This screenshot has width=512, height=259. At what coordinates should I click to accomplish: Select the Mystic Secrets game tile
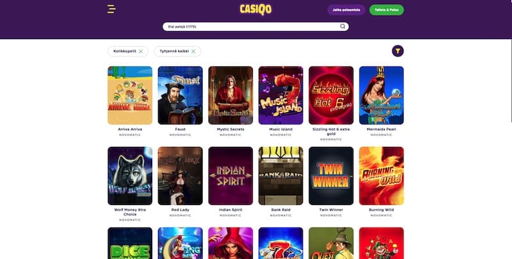(230, 96)
